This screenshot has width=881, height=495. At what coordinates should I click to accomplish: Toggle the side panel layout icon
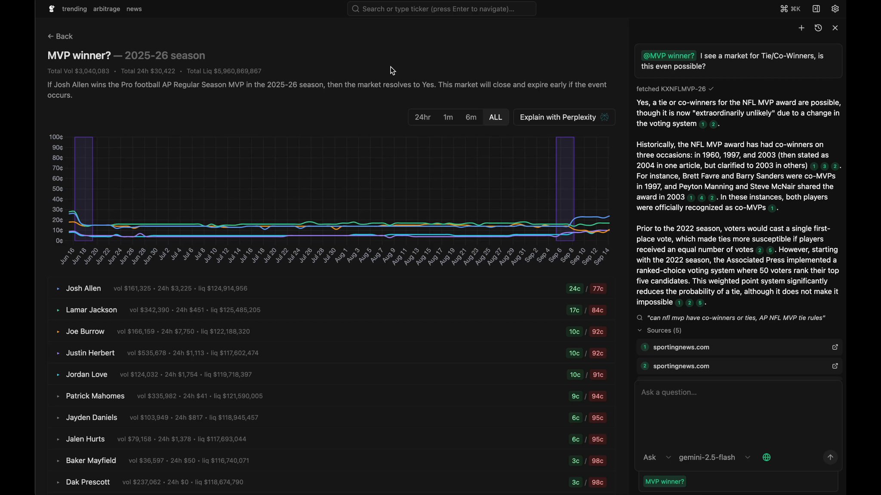point(816,9)
